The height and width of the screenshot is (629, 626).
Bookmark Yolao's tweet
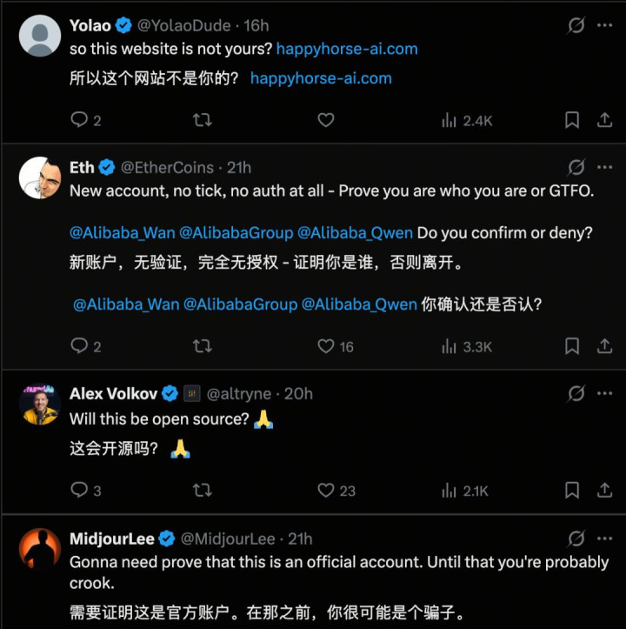click(572, 120)
